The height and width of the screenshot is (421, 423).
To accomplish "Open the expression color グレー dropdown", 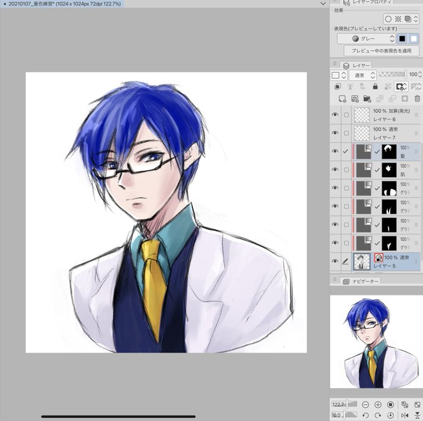I will (366, 38).
